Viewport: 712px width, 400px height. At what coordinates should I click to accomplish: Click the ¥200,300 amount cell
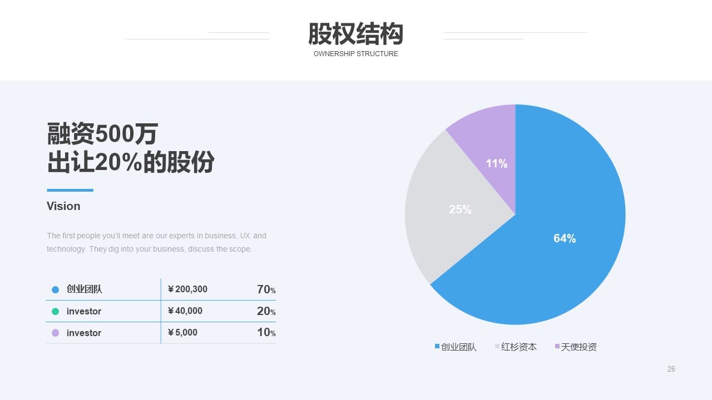click(x=187, y=289)
